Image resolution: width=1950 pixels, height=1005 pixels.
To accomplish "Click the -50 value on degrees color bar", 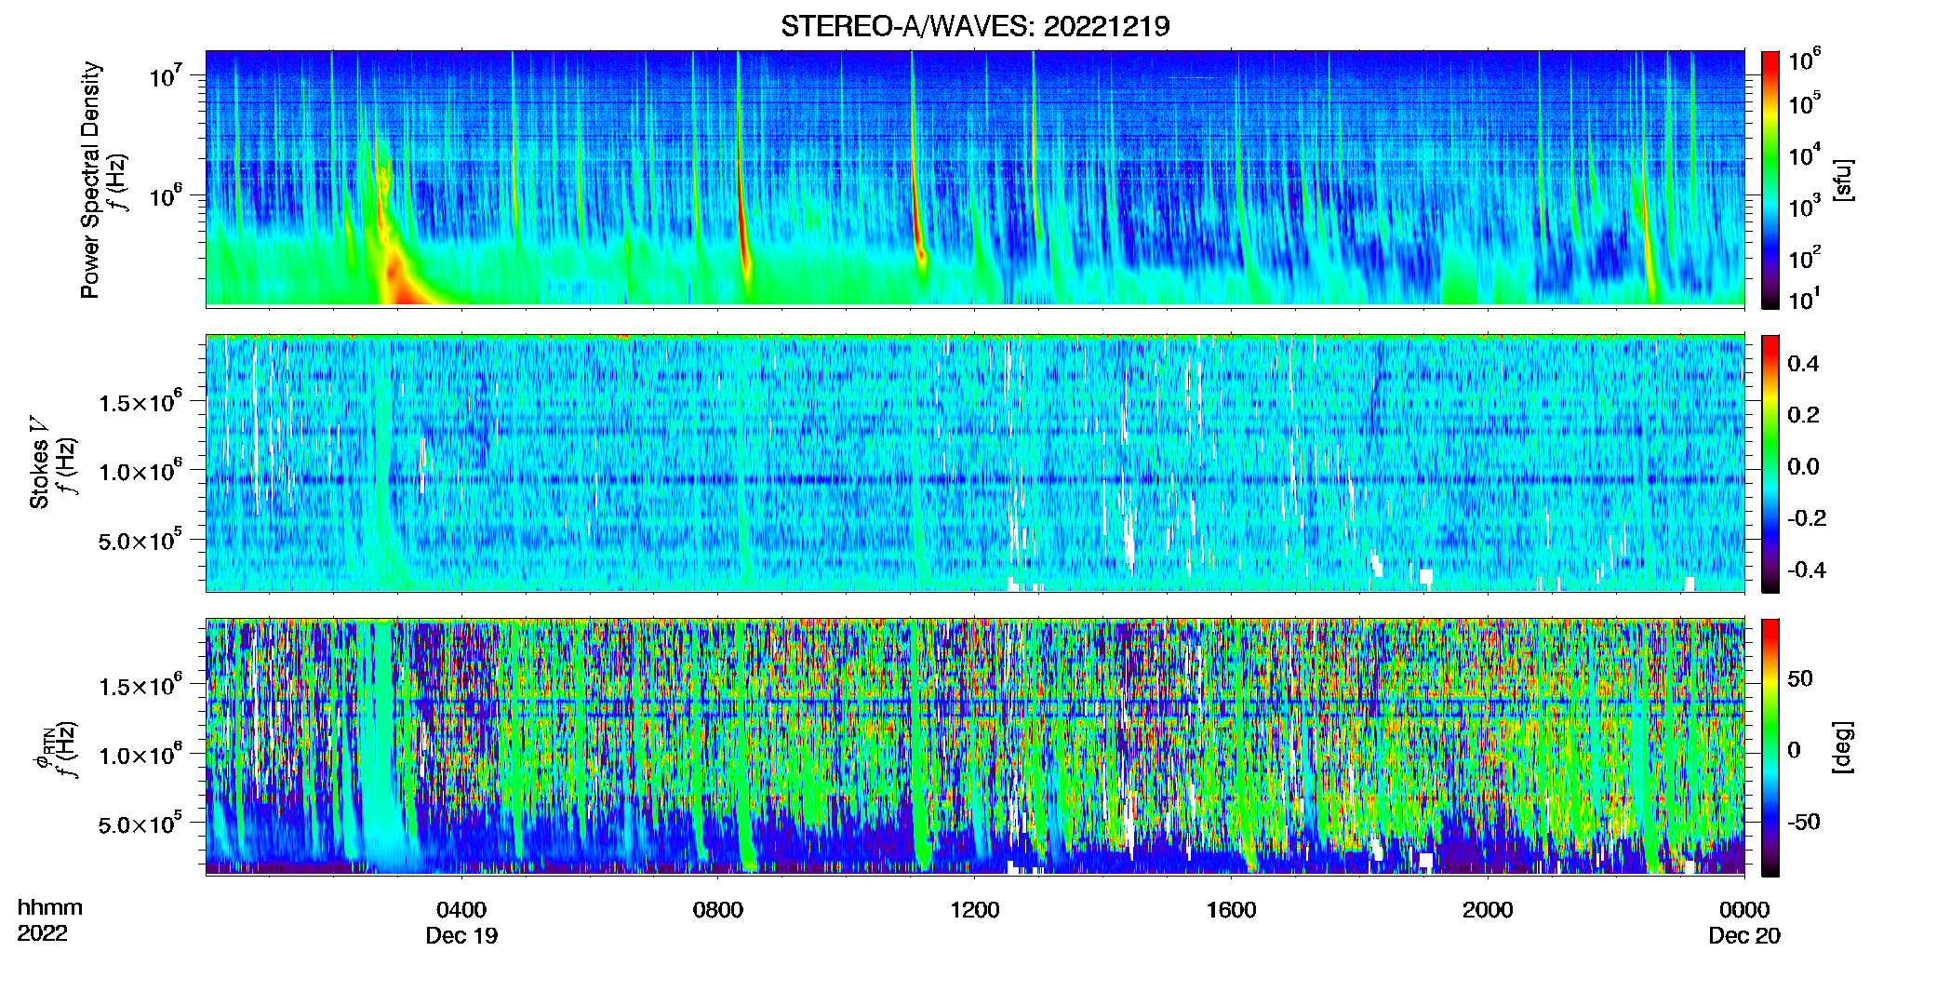I will 1804,822.
